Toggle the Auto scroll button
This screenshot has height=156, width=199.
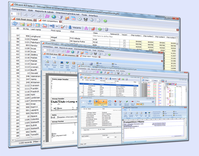(96, 102)
